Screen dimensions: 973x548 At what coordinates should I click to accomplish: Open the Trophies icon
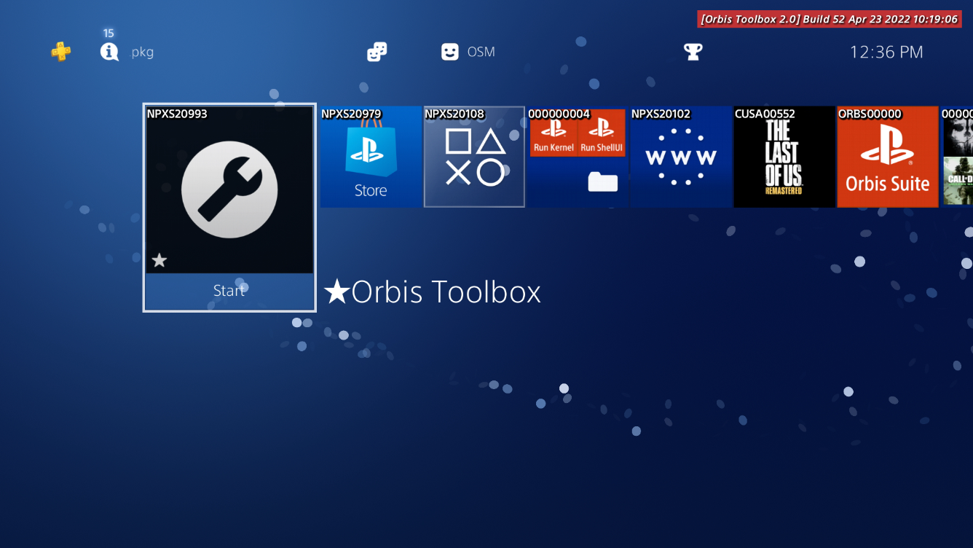tap(693, 52)
